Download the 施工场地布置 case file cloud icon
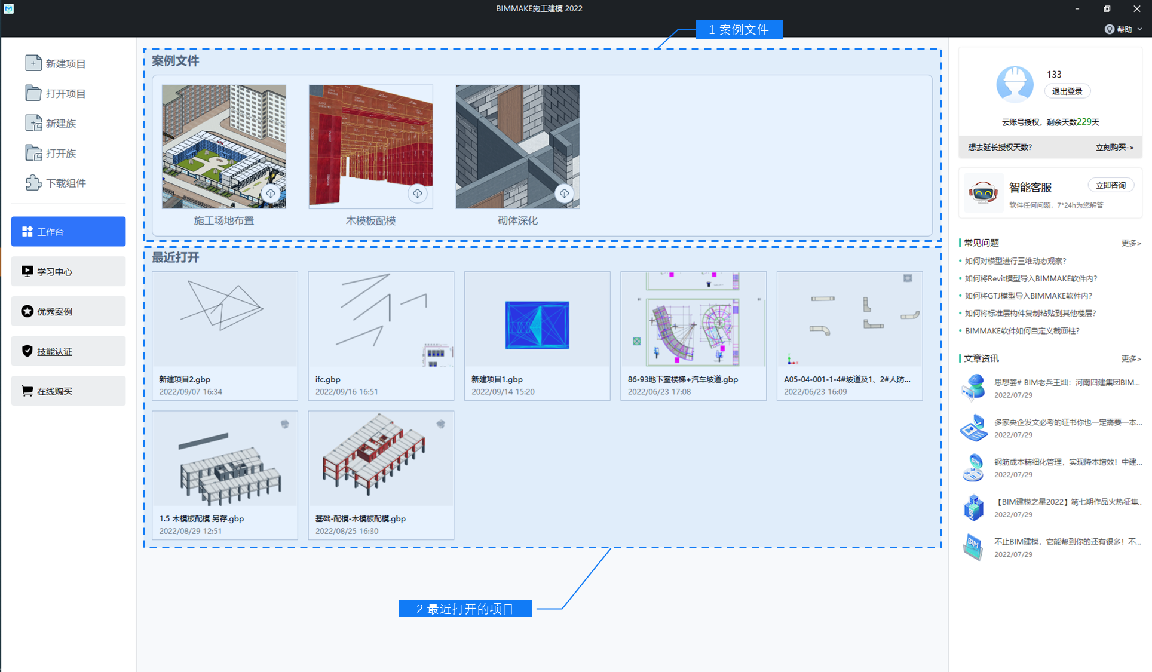Screen dimensions: 1152x672 (x=271, y=194)
